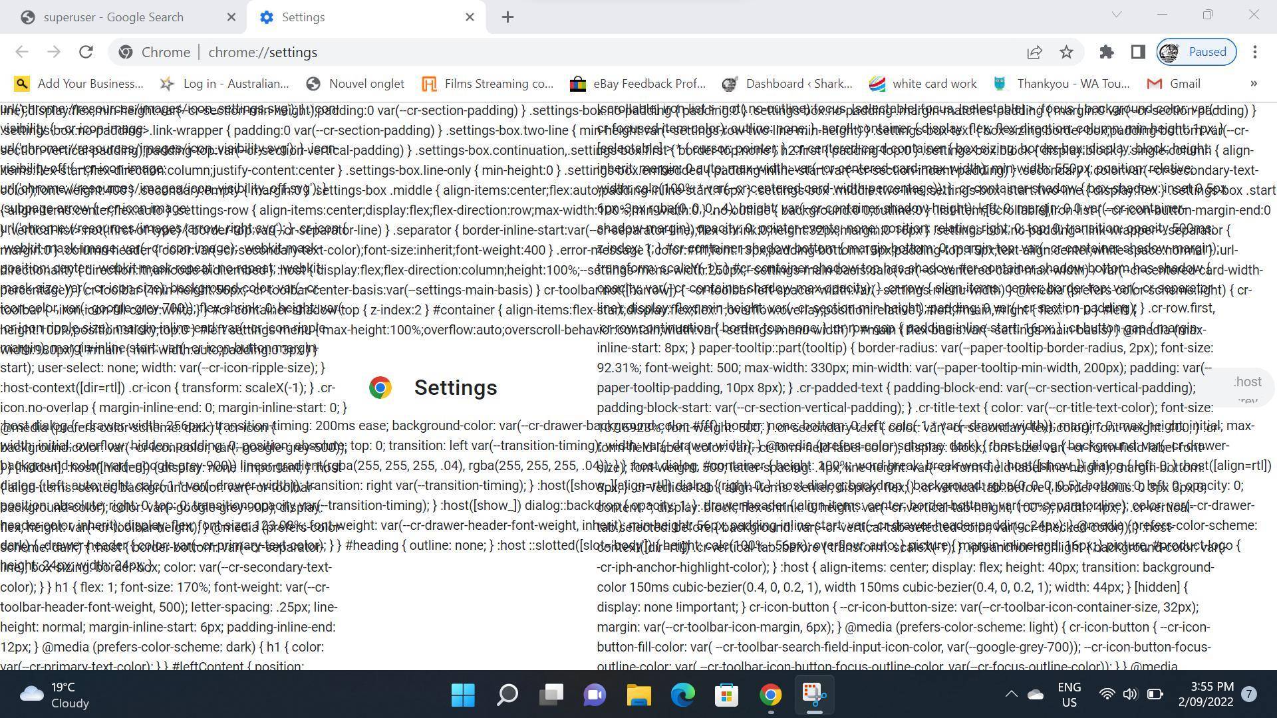This screenshot has height=718, width=1277.
Task: Toggle the browser side panel icon
Action: click(1137, 52)
